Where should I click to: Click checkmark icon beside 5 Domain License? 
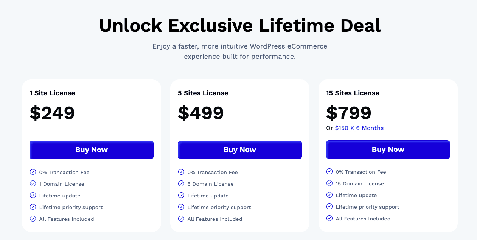coord(181,184)
